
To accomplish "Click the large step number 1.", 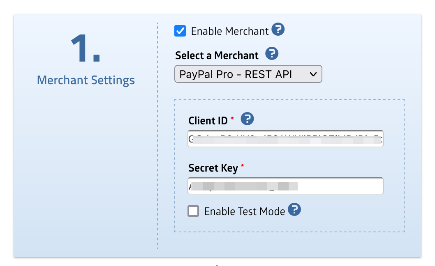I will click(x=85, y=48).
